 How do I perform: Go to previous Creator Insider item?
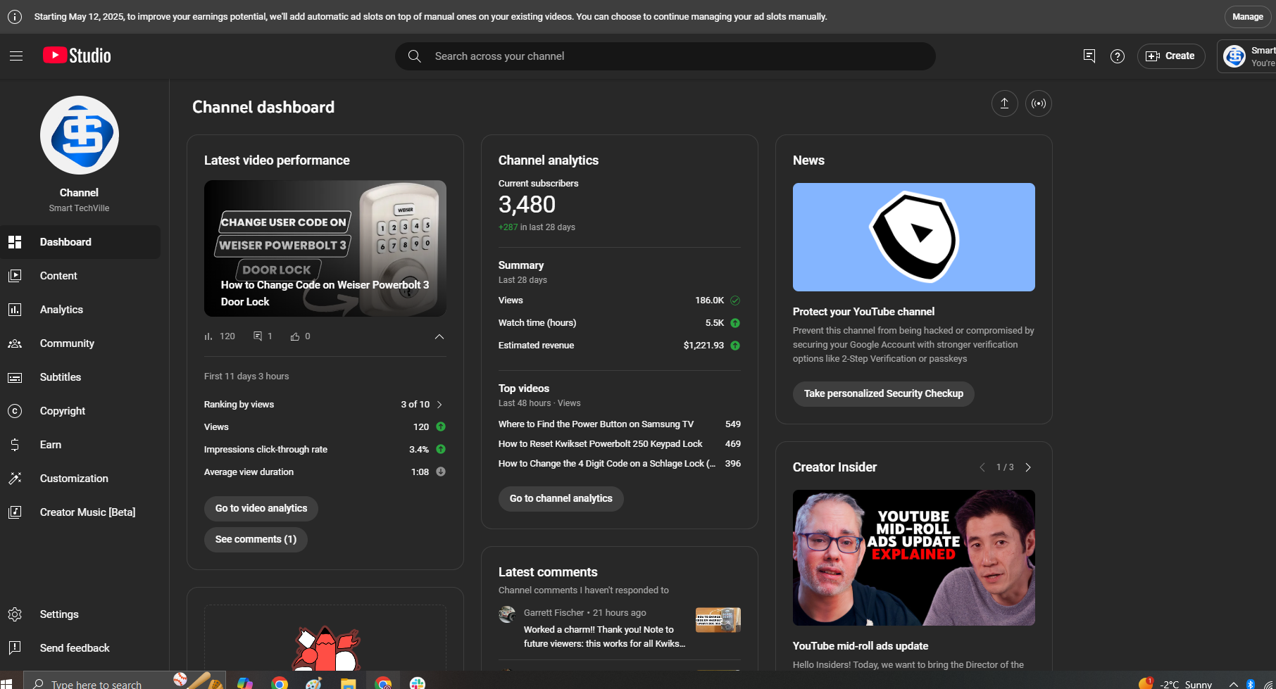coord(982,467)
